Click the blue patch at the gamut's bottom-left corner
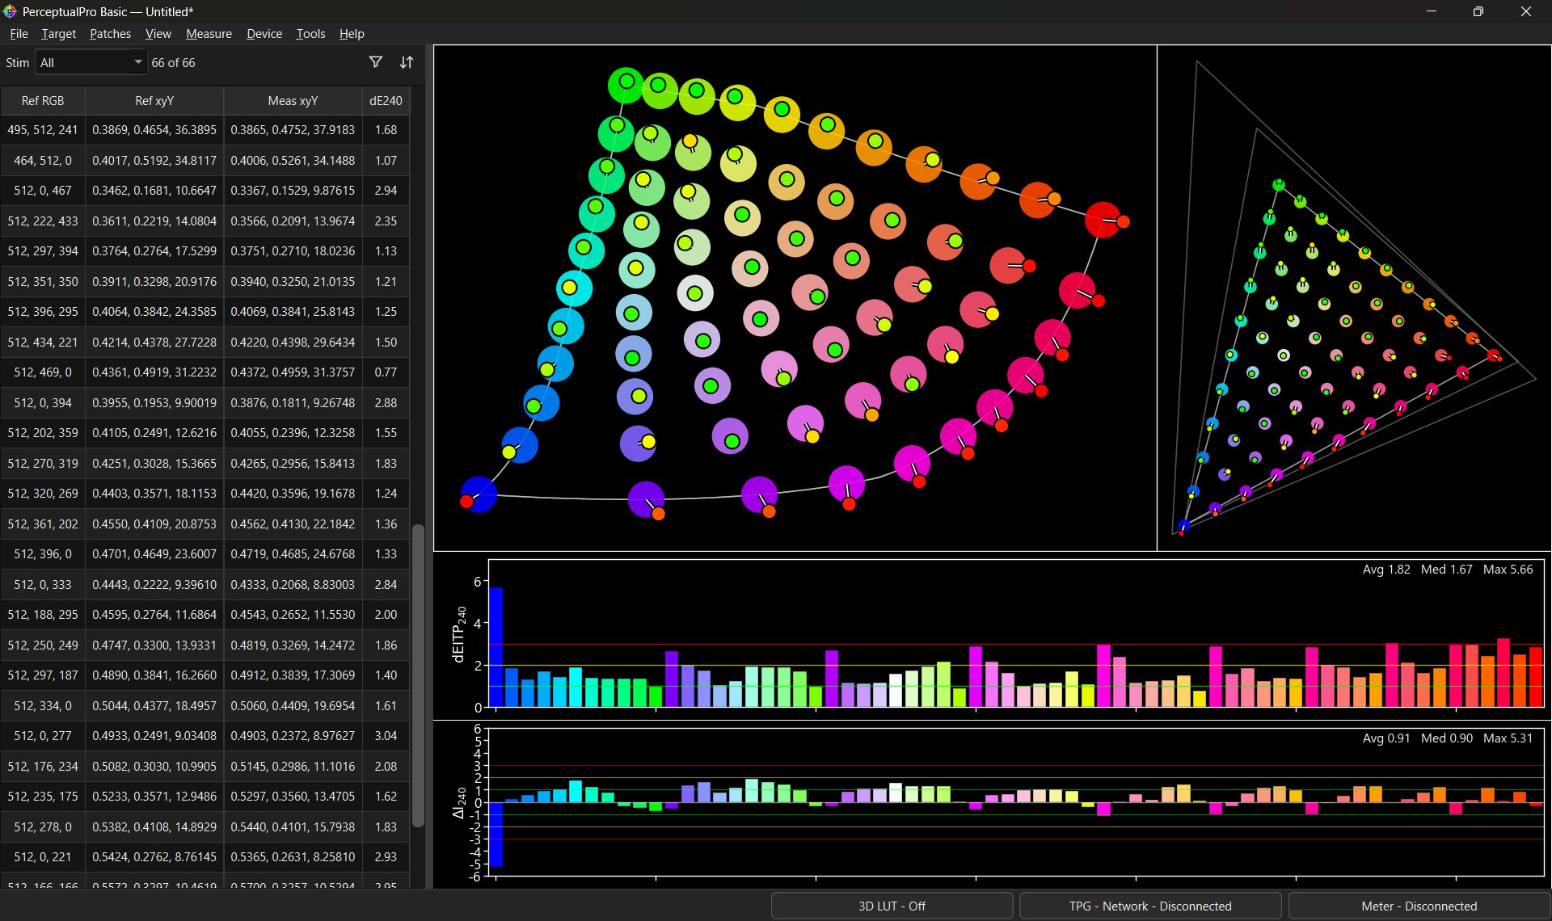 (479, 494)
